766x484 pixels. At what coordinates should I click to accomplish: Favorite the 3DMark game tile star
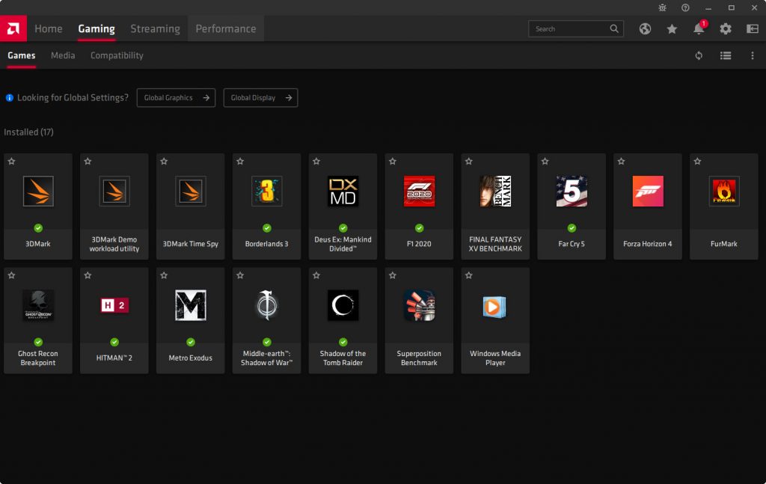click(x=11, y=162)
